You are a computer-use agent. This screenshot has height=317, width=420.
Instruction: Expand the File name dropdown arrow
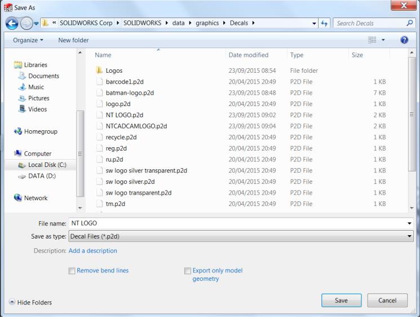click(x=409, y=223)
